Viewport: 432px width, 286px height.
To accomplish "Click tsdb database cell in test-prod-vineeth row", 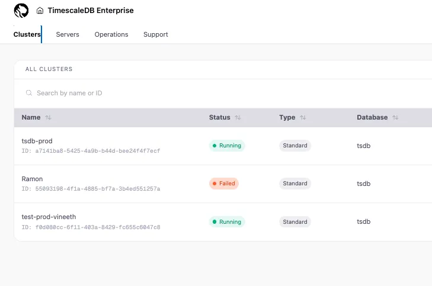I will click(x=364, y=222).
